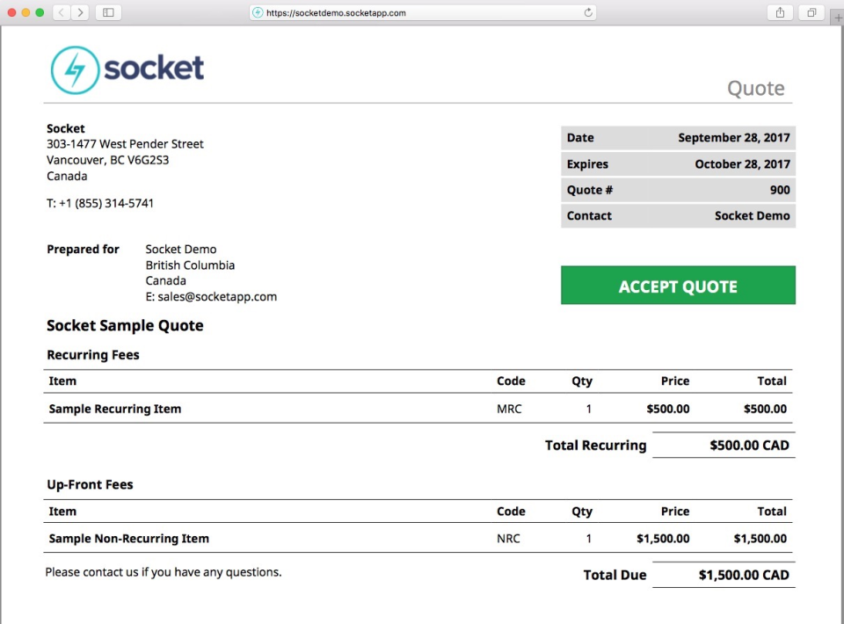Click the ACCEPT QUOTE button

[x=678, y=287]
